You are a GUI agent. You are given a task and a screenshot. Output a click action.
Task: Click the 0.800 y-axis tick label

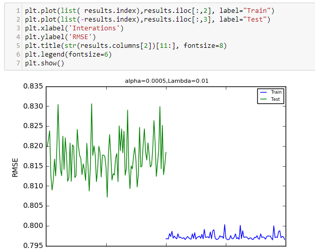(x=33, y=226)
